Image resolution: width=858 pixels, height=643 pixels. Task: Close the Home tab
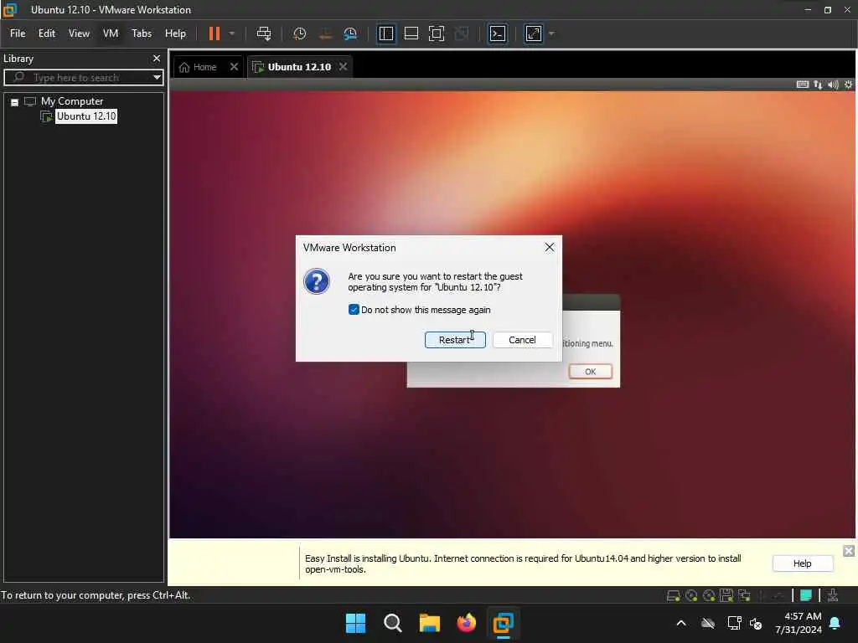point(235,67)
